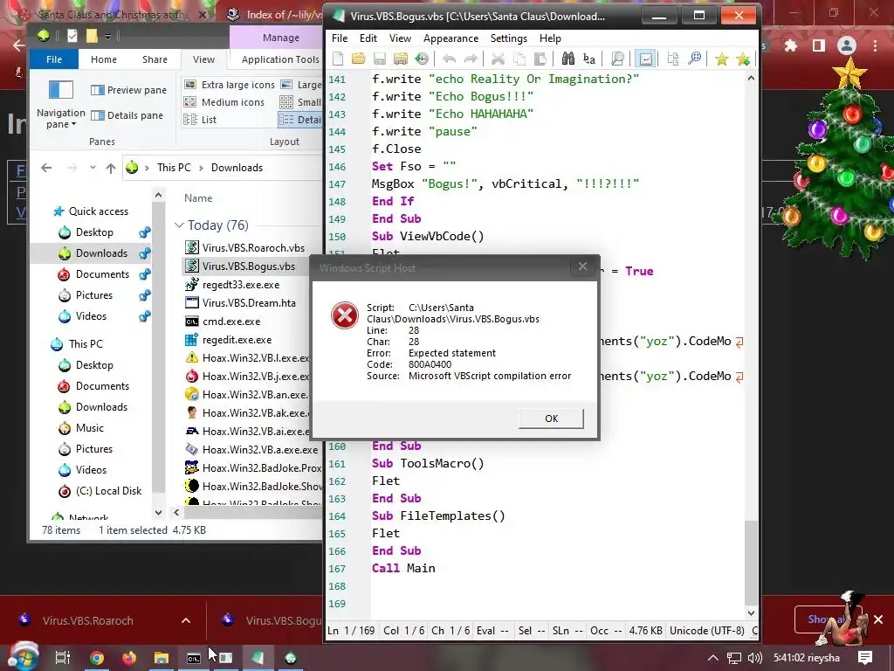Switch to Explorer Share ribbon tab
894x671 pixels.
click(155, 59)
